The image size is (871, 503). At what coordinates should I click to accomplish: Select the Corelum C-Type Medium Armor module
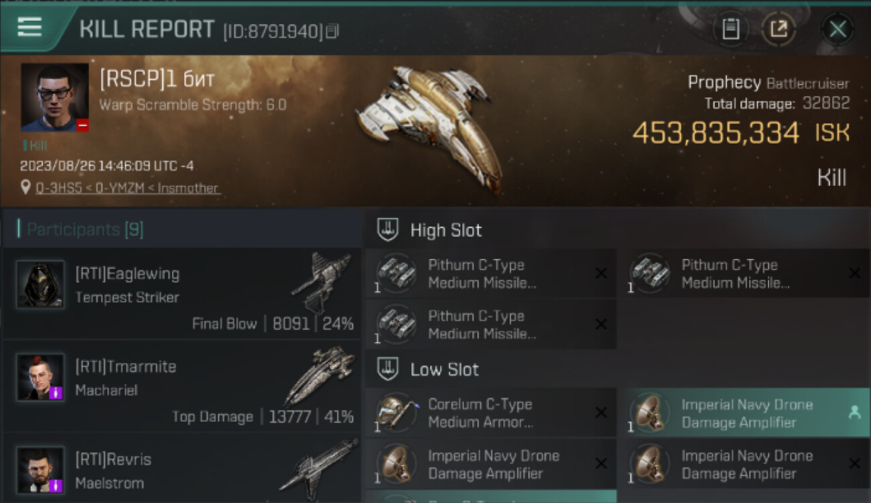click(x=490, y=413)
